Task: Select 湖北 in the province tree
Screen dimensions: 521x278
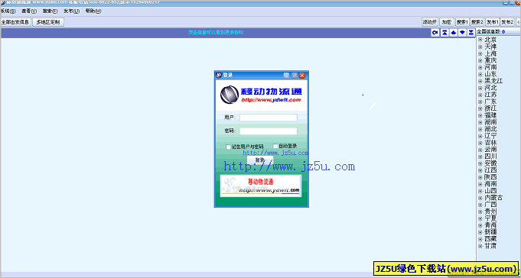Action: (x=490, y=129)
